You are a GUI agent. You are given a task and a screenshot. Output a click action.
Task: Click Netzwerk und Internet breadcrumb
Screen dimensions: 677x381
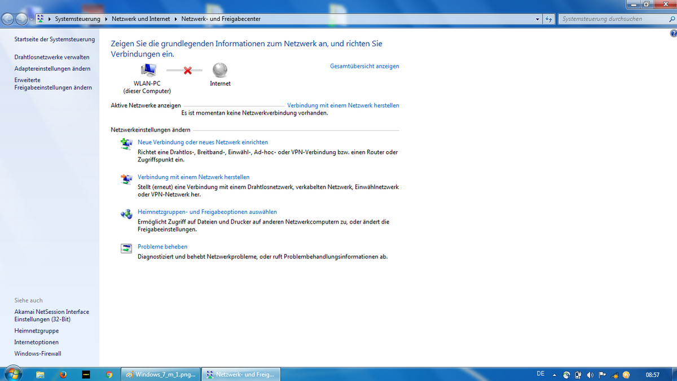(x=140, y=19)
